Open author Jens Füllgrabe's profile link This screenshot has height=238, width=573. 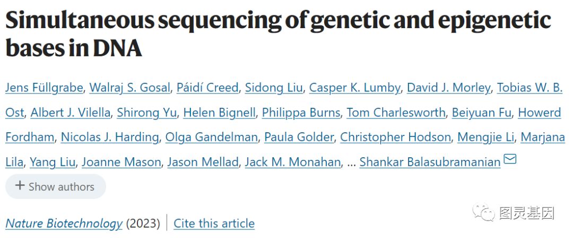44,88
